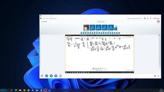This screenshot has height=92, width=164.
Task: Click the microphone device icon in header
Action: tap(148, 18)
